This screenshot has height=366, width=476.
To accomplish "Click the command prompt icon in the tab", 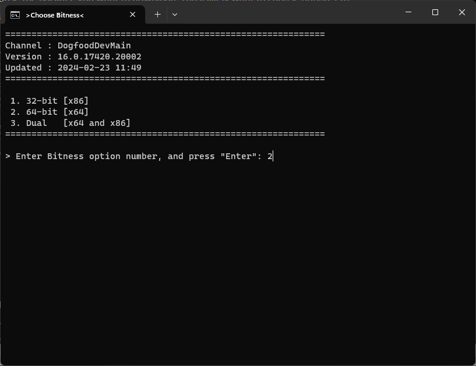I will pyautogui.click(x=15, y=15).
